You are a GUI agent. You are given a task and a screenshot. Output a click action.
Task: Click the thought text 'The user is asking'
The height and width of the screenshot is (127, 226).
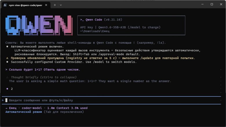point(90,81)
